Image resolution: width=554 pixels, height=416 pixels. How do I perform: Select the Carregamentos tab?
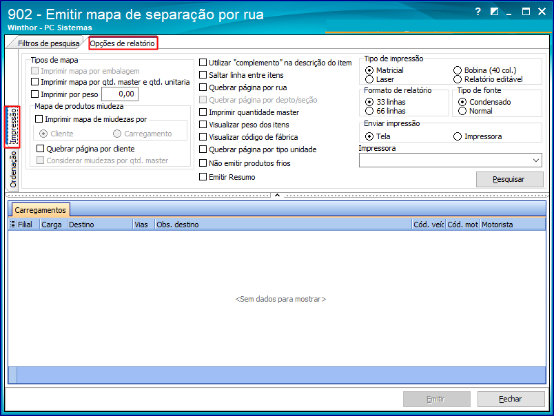point(40,210)
